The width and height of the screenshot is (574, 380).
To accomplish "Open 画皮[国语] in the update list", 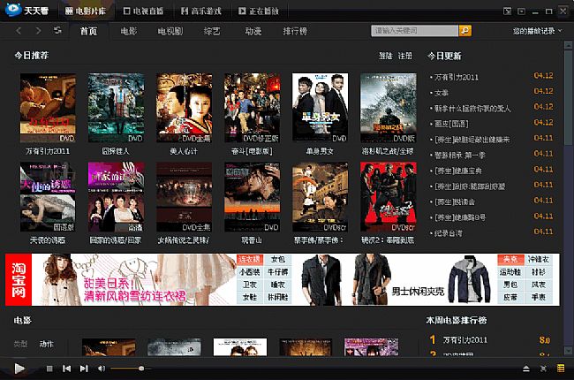I will pos(451,124).
